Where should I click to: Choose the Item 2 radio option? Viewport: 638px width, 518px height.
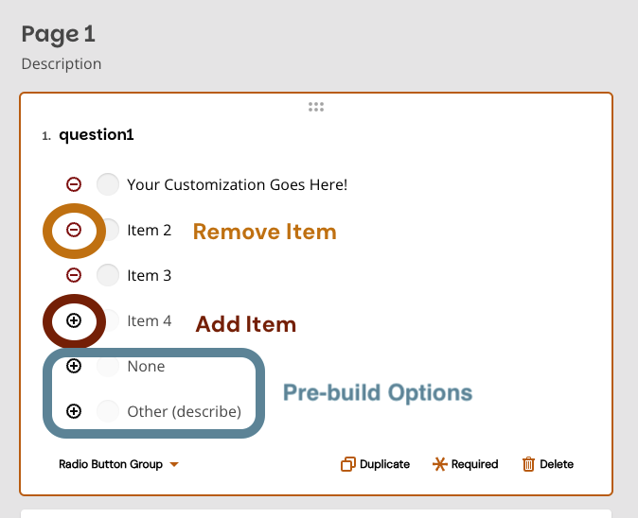tap(110, 230)
